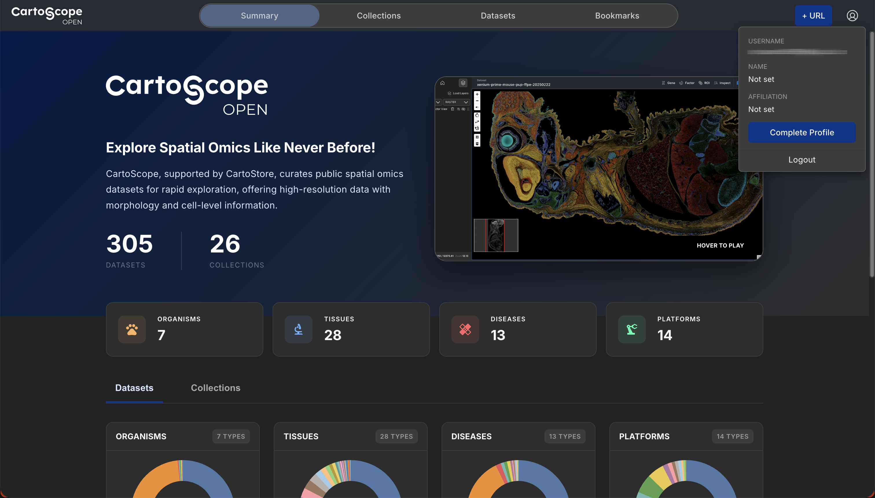Click the Complete Profile button

(802, 132)
